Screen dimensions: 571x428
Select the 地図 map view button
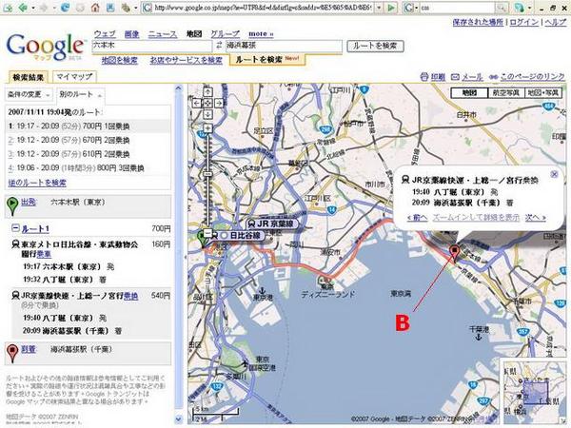pos(469,93)
